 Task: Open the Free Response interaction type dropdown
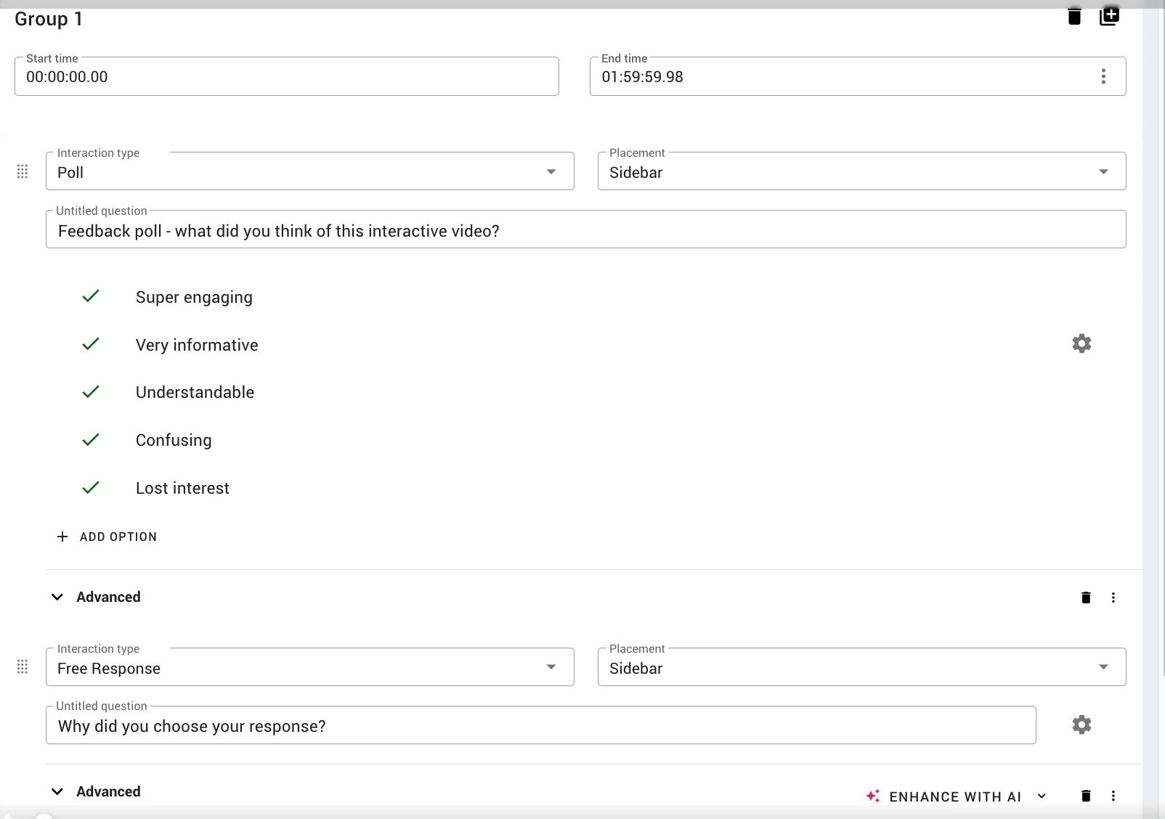(310, 667)
